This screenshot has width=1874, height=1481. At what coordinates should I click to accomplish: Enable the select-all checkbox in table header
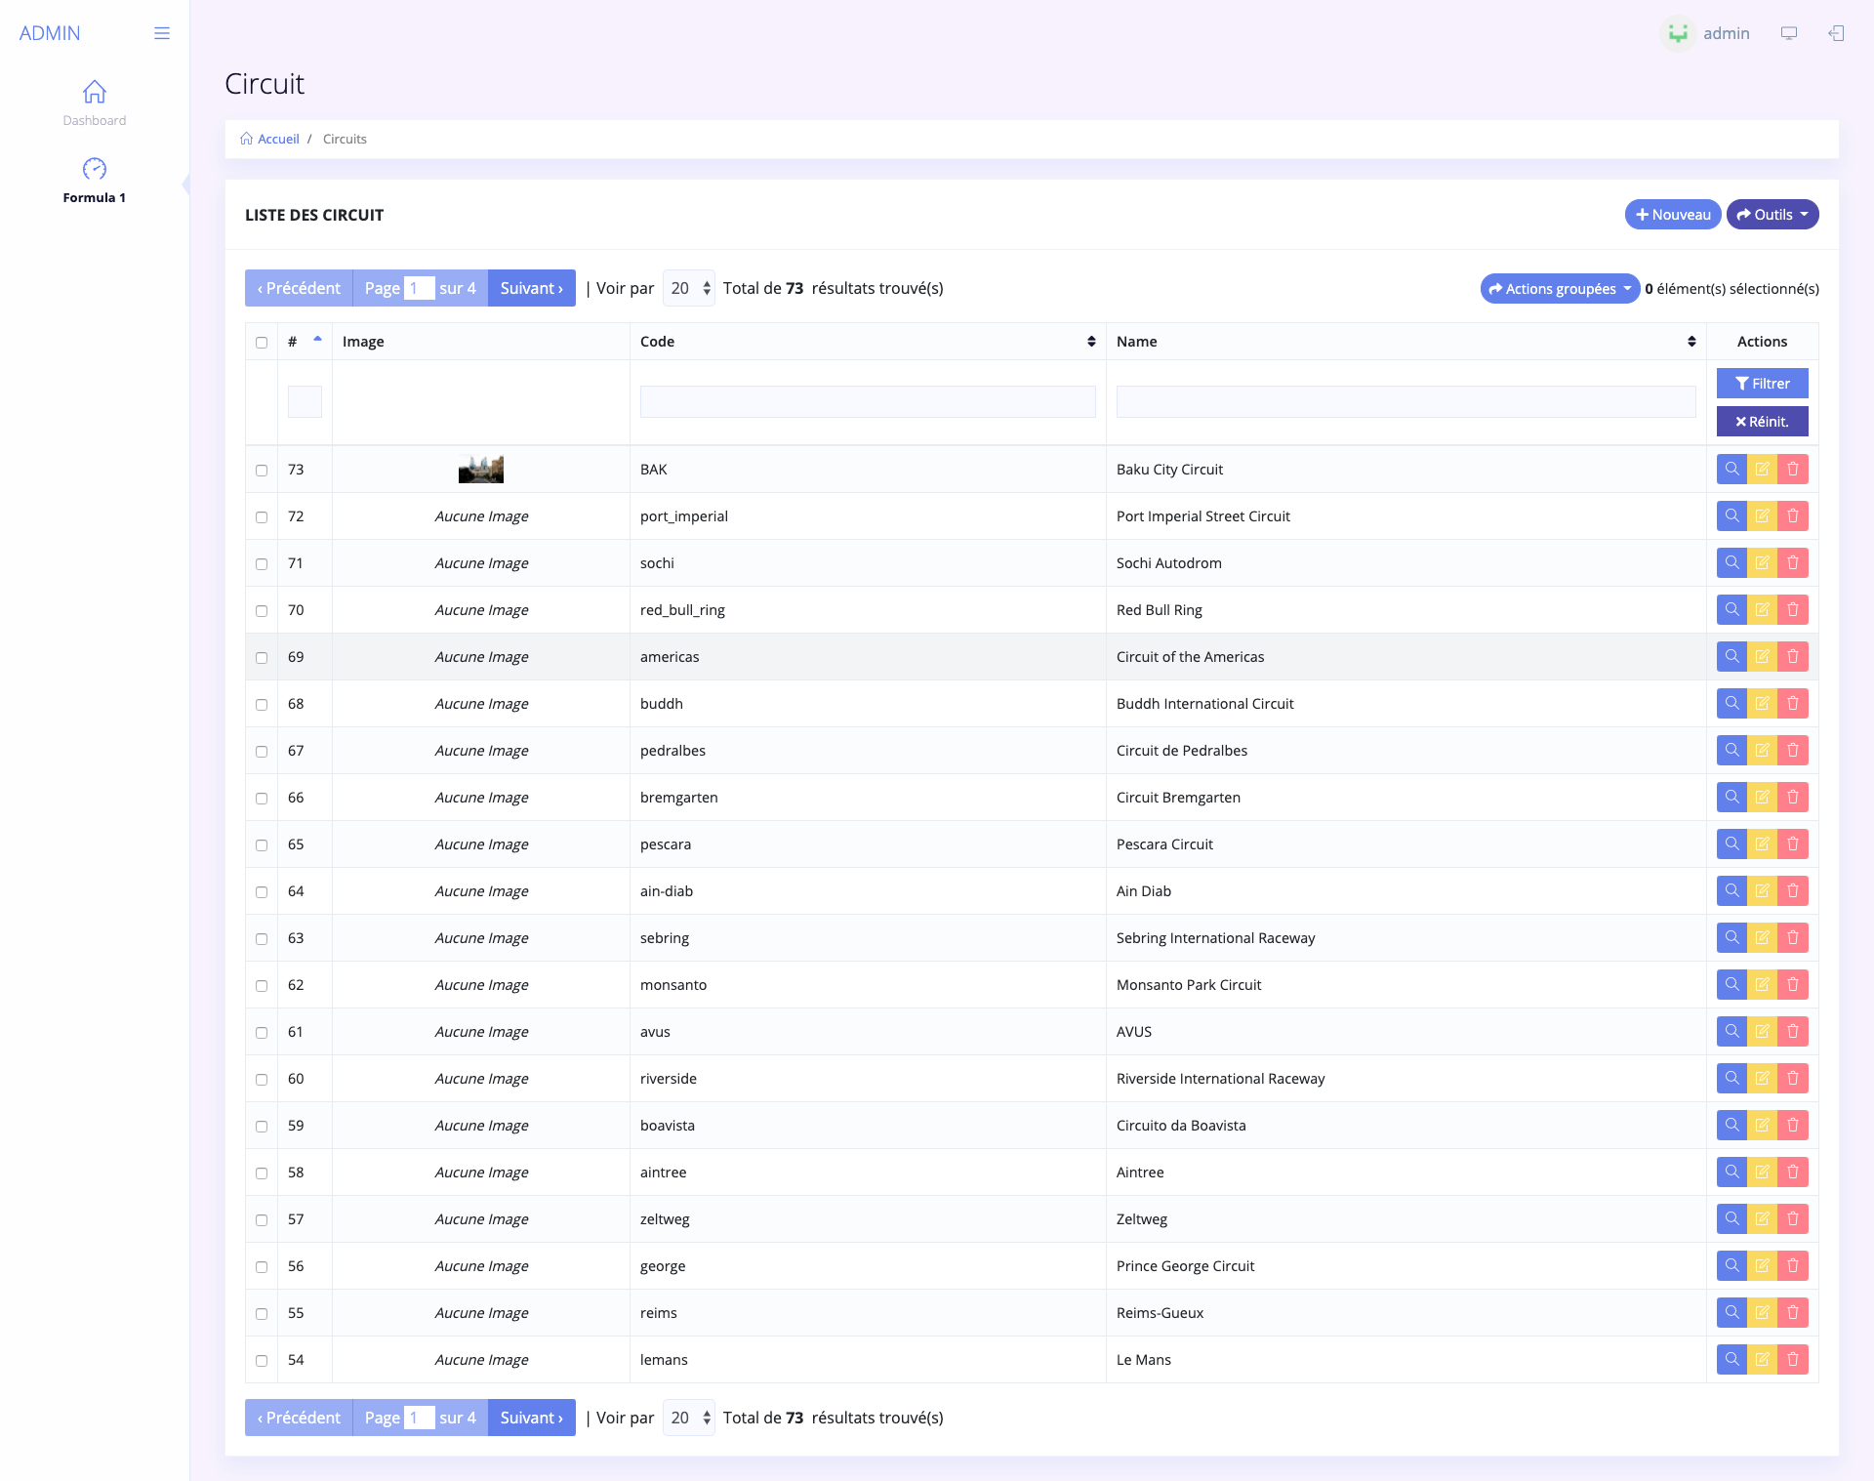coord(262,341)
